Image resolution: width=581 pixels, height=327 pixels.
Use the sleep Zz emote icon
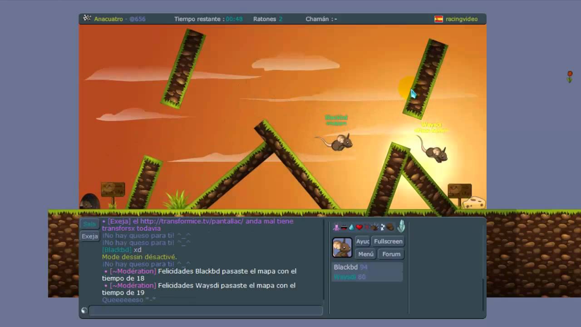click(382, 227)
